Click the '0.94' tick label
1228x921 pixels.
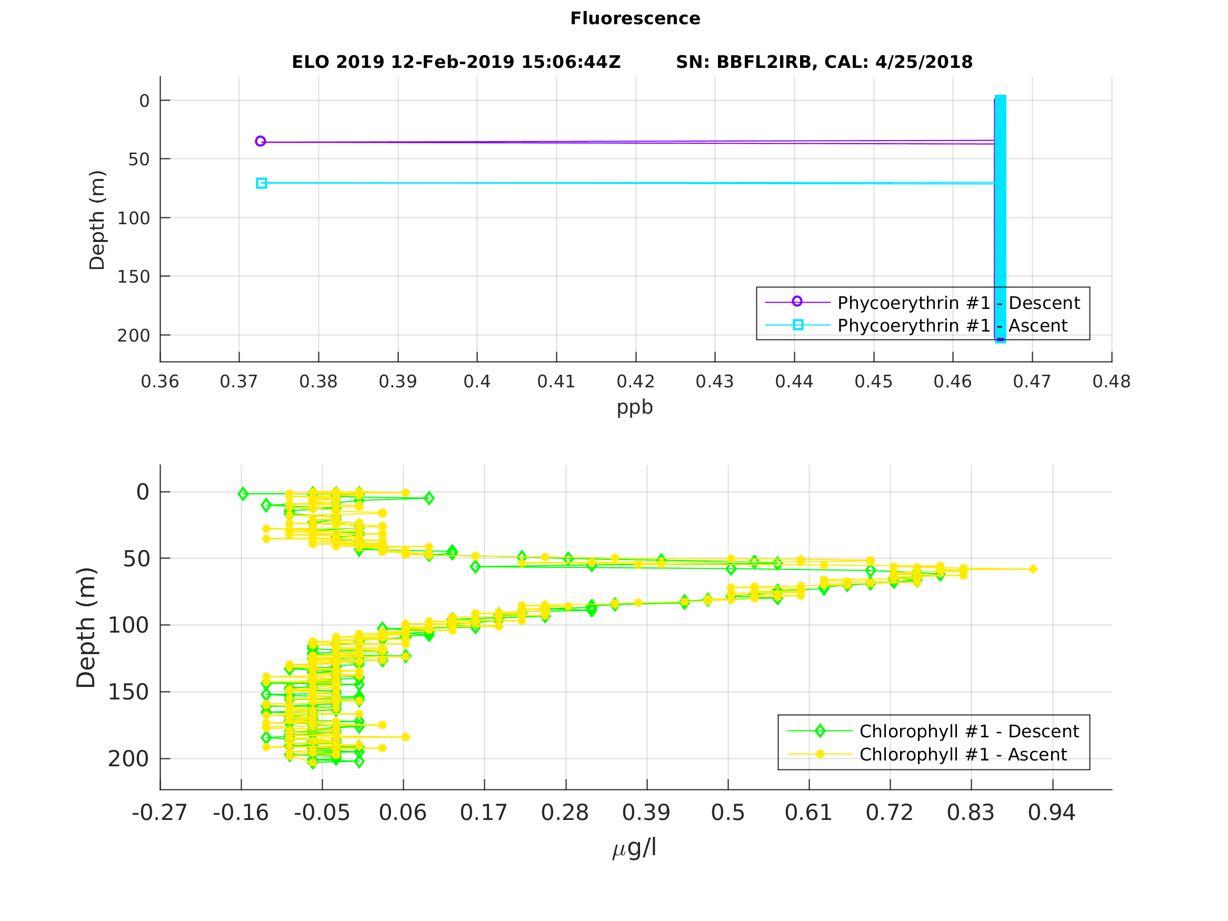point(1052,813)
